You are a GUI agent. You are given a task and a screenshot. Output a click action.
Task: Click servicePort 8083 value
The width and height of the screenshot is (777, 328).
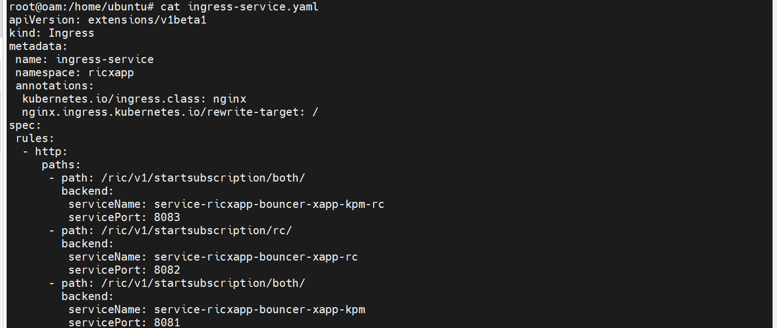tap(167, 217)
